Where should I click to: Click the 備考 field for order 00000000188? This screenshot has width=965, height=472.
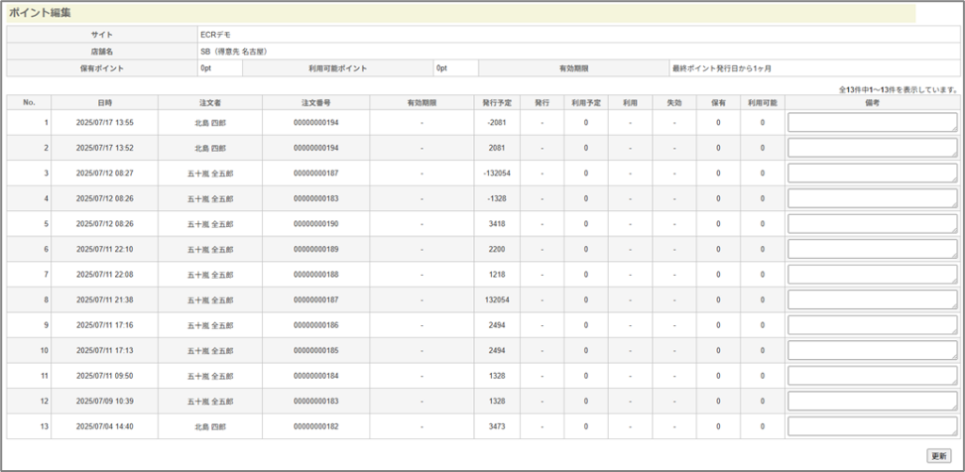tap(872, 274)
